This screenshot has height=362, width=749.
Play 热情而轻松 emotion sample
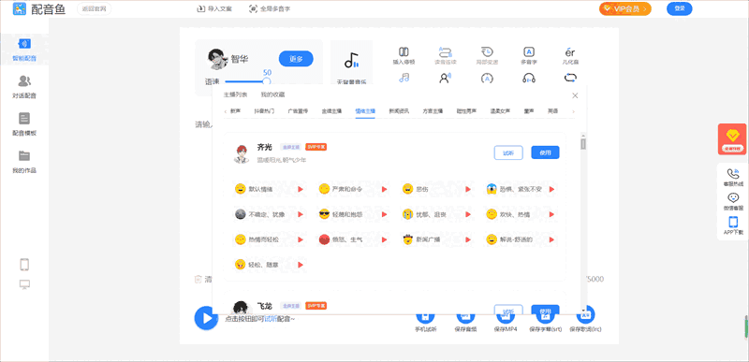tap(301, 239)
